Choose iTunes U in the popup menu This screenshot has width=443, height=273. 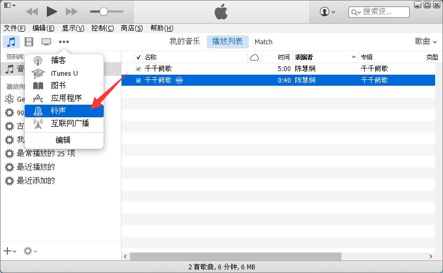click(x=64, y=73)
